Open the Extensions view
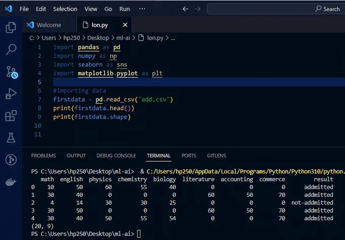 (11, 116)
